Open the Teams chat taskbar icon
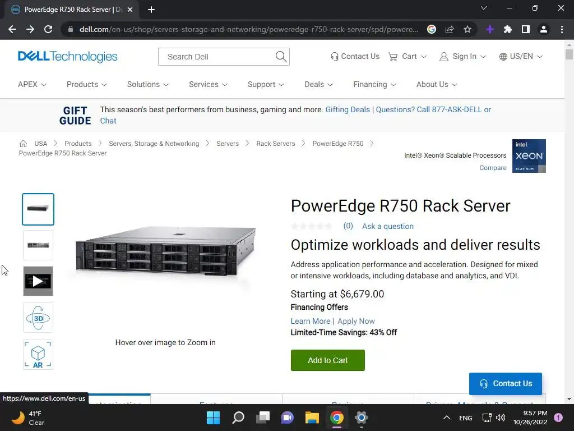This screenshot has height=431, width=574. [288, 418]
